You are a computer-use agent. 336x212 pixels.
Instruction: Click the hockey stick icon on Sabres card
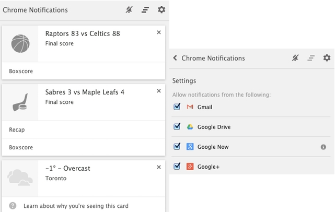point(20,101)
